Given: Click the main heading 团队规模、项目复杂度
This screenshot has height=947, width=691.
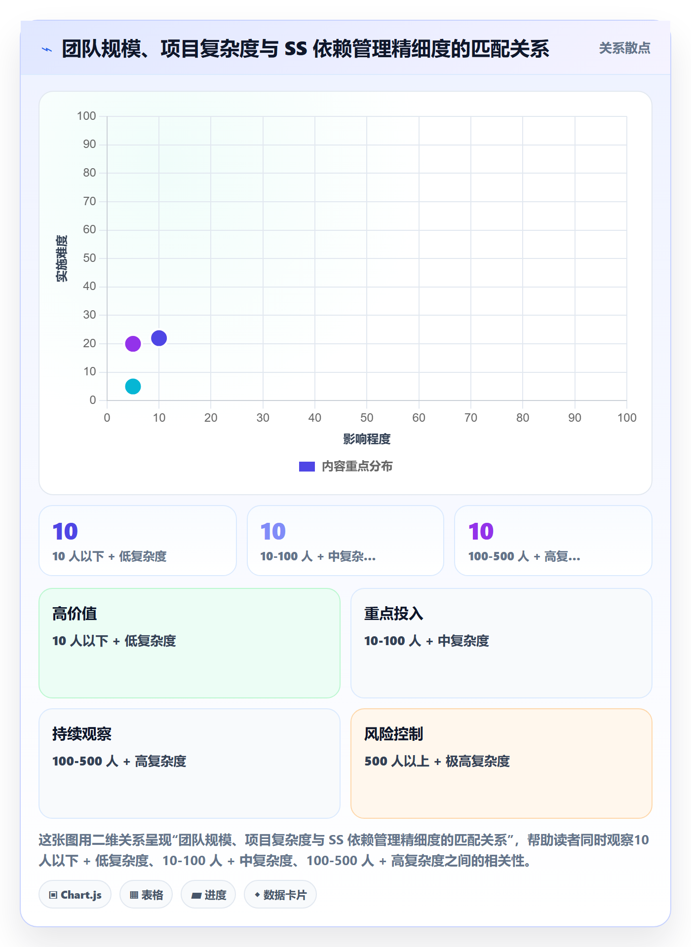Looking at the screenshot, I should point(306,49).
